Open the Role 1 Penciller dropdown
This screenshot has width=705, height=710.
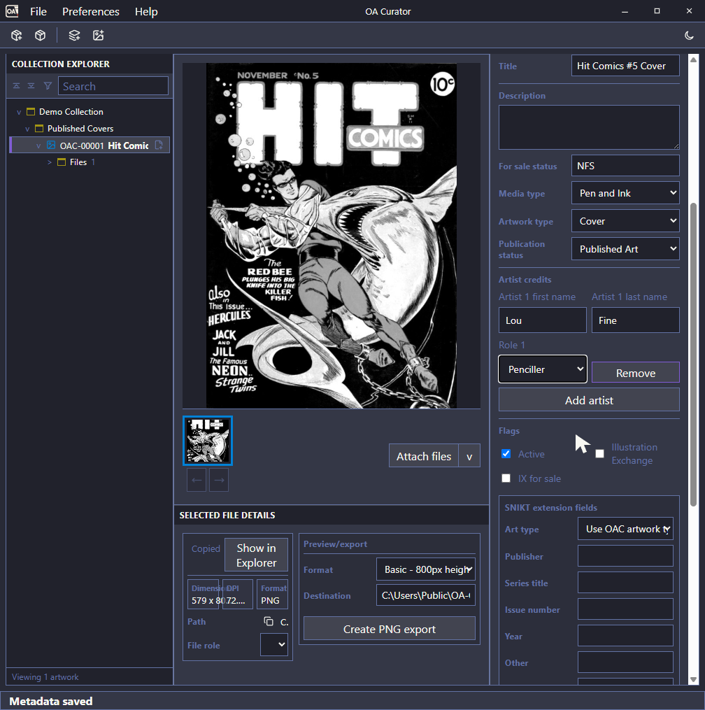[543, 369]
